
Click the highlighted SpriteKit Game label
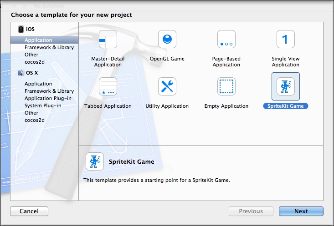[286, 106]
